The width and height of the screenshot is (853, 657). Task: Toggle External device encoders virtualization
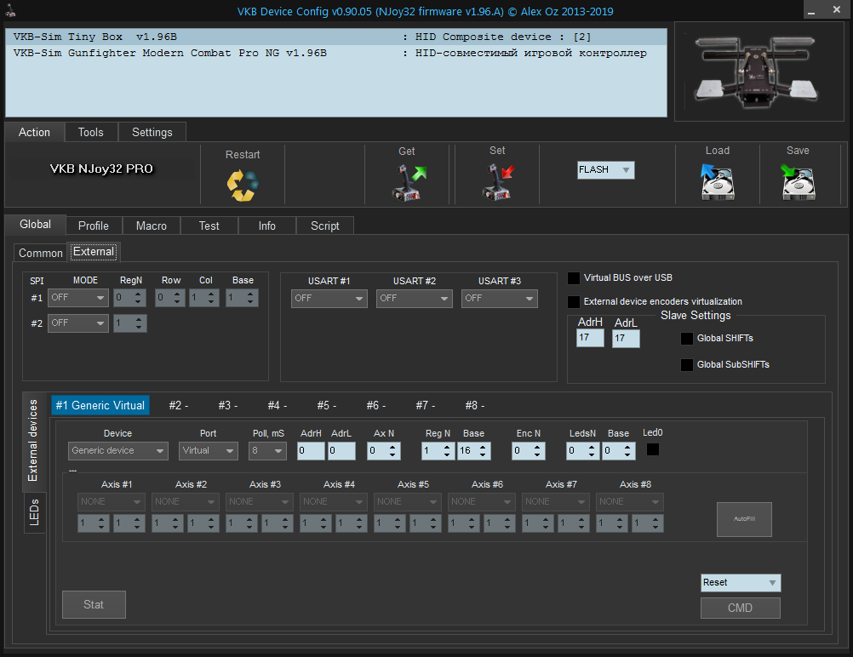pyautogui.click(x=574, y=301)
